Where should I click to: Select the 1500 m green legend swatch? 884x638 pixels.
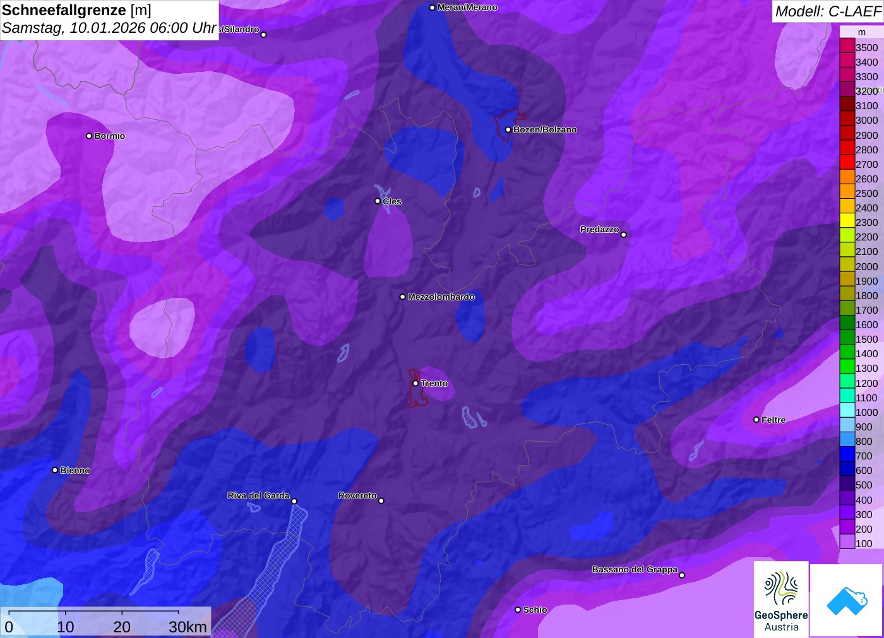coord(847,337)
